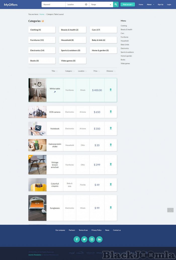Open the Instagram social icon
176x260 pixels.
[x=92, y=239]
